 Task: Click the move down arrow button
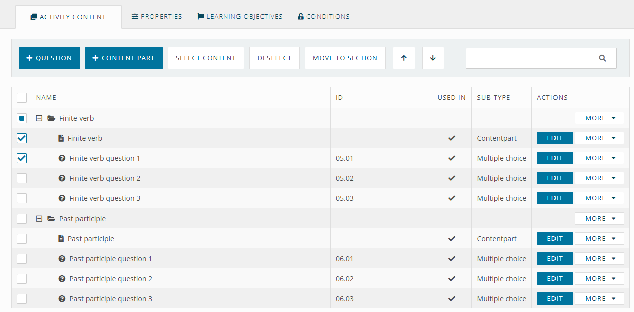[x=433, y=58]
